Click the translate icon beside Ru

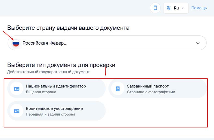(x=169, y=8)
